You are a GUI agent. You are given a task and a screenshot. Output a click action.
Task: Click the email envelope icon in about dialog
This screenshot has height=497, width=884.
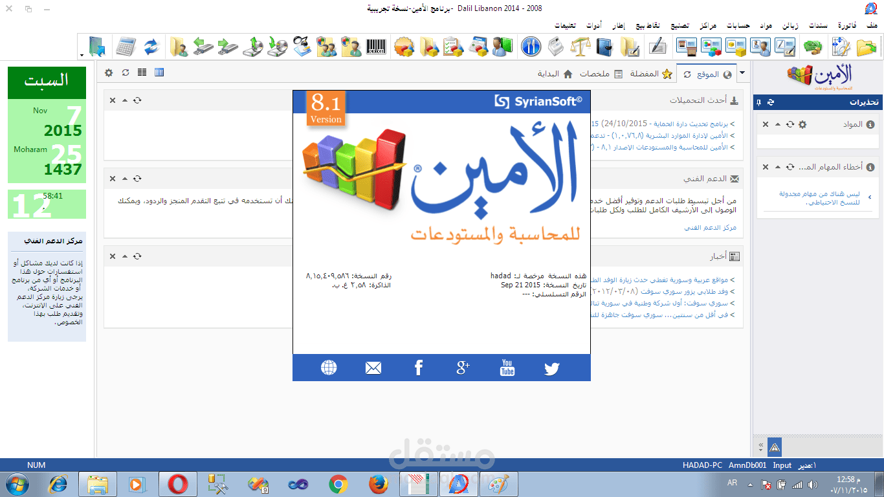[x=373, y=368]
